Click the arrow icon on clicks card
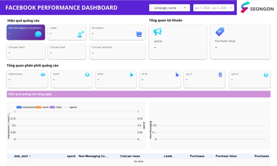The height and width of the screenshot is (166, 277). click(132, 75)
